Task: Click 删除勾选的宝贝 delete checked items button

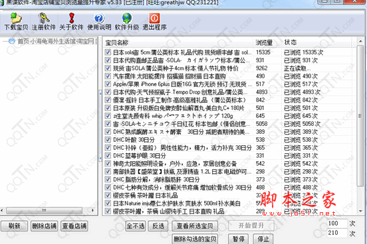Action: (x=195, y=239)
